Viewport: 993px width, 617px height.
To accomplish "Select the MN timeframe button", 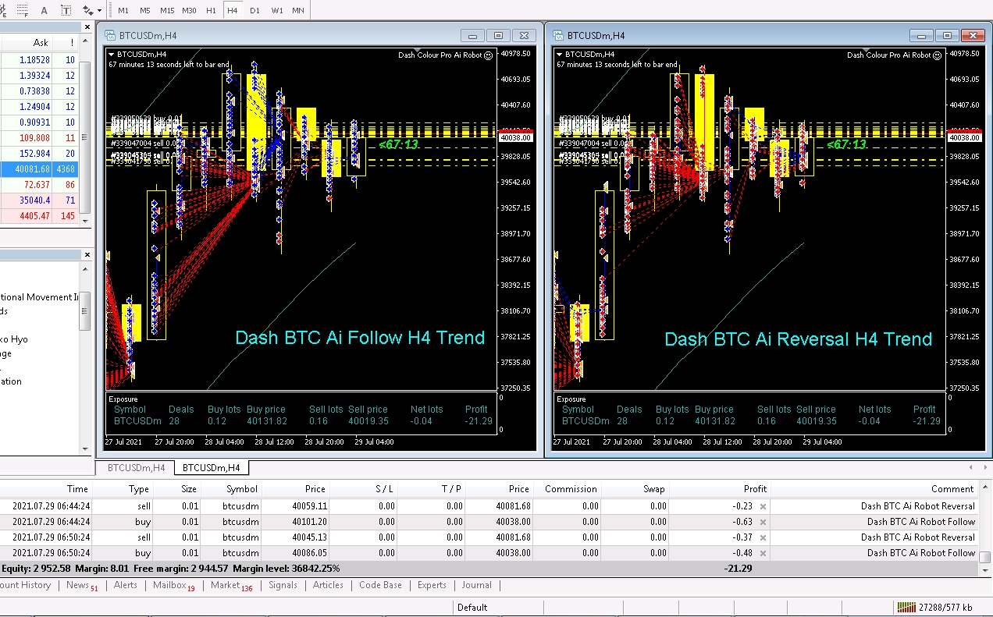I will click(298, 10).
